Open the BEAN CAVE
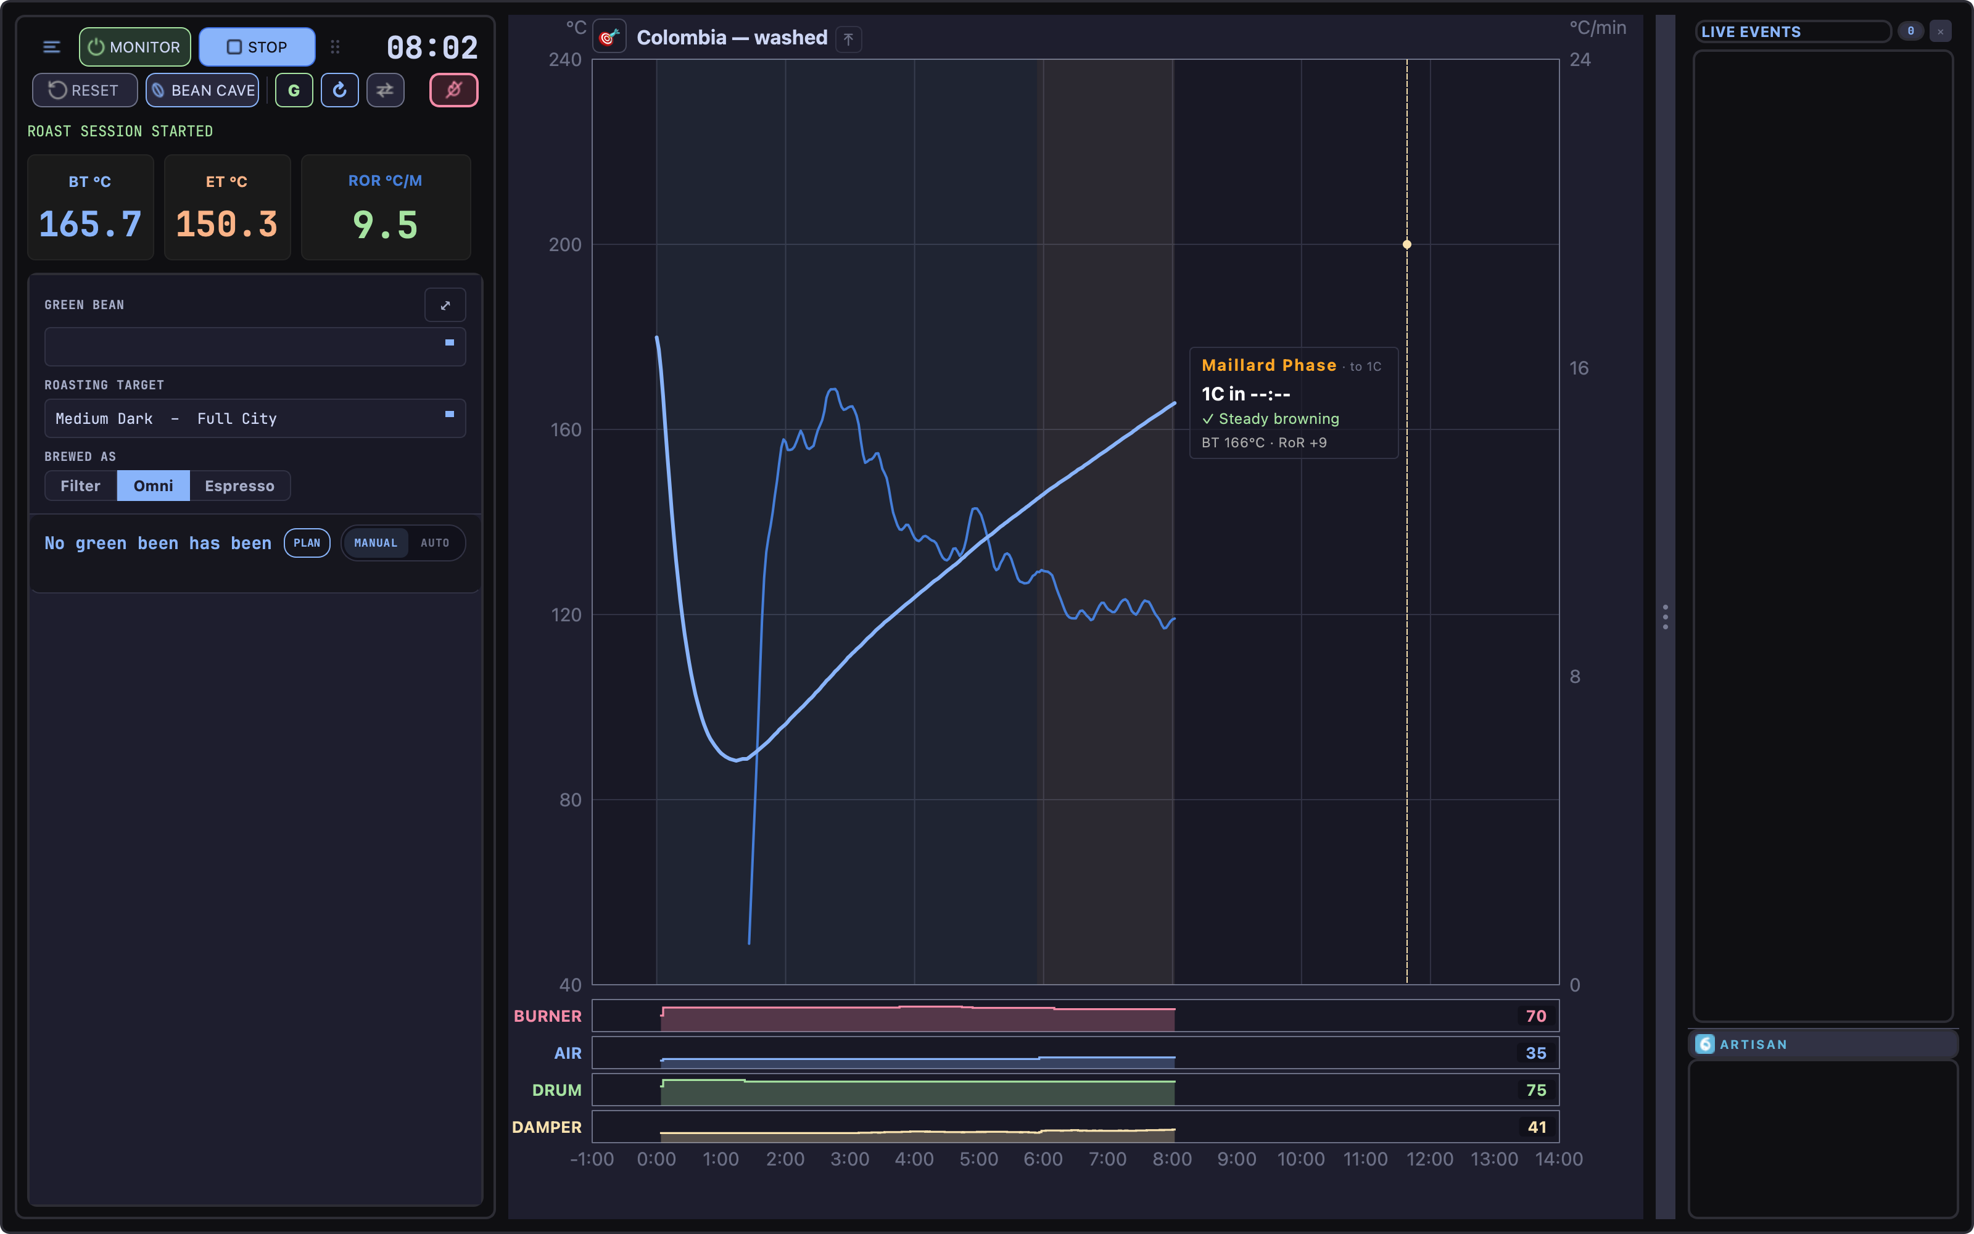 click(x=202, y=90)
